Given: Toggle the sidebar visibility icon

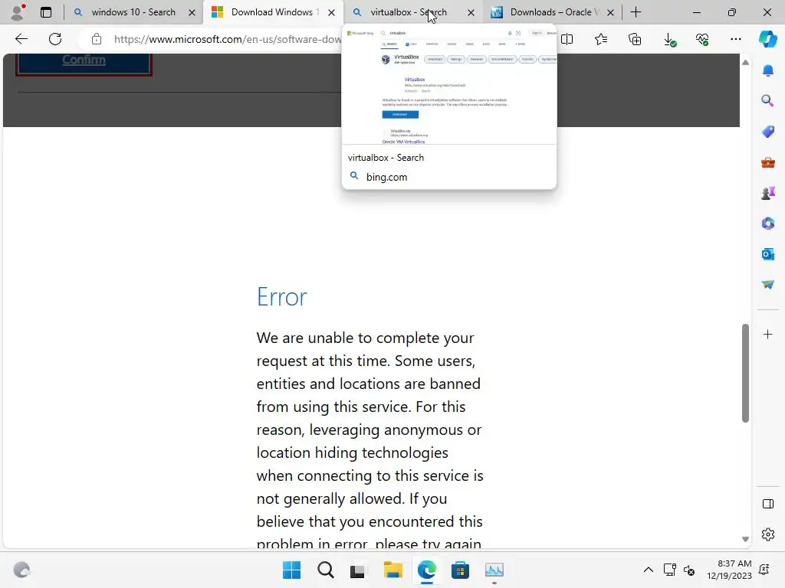Looking at the screenshot, I should pos(767,504).
